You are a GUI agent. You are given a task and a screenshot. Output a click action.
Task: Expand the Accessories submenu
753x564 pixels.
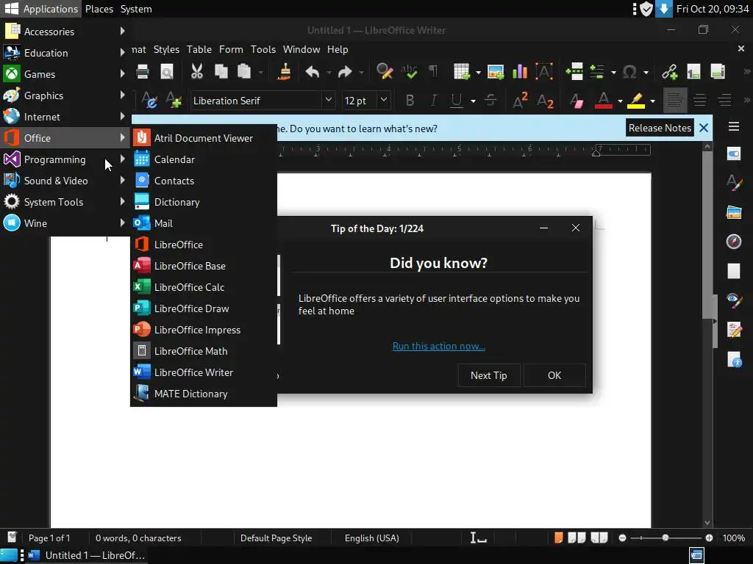(x=65, y=31)
